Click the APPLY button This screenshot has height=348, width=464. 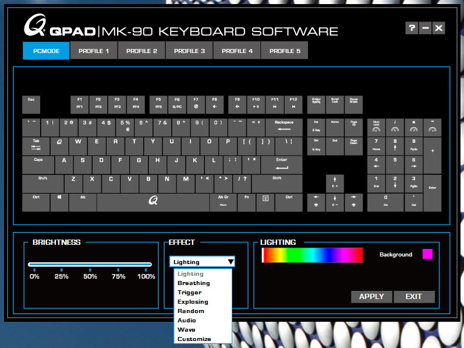(x=371, y=297)
